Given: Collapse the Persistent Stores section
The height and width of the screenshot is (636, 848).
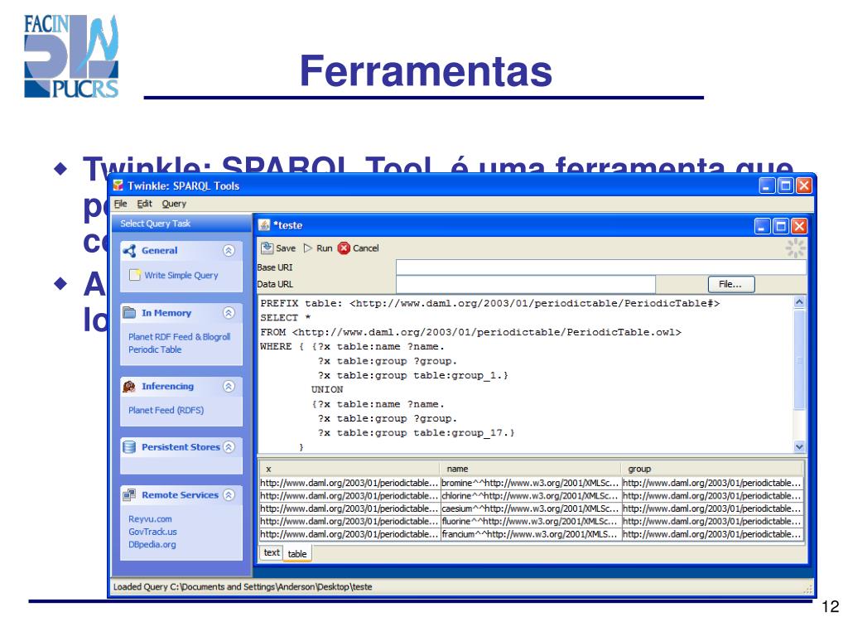Looking at the screenshot, I should click(x=229, y=447).
